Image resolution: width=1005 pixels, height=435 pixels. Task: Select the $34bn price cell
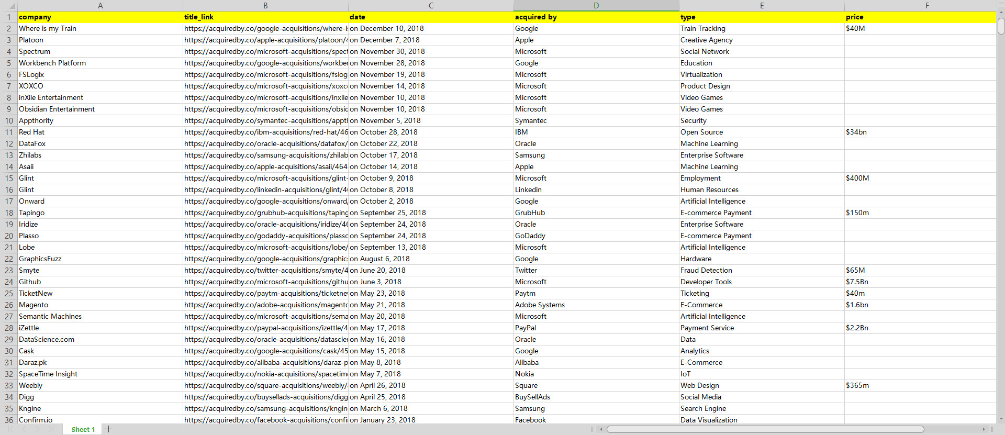(919, 132)
